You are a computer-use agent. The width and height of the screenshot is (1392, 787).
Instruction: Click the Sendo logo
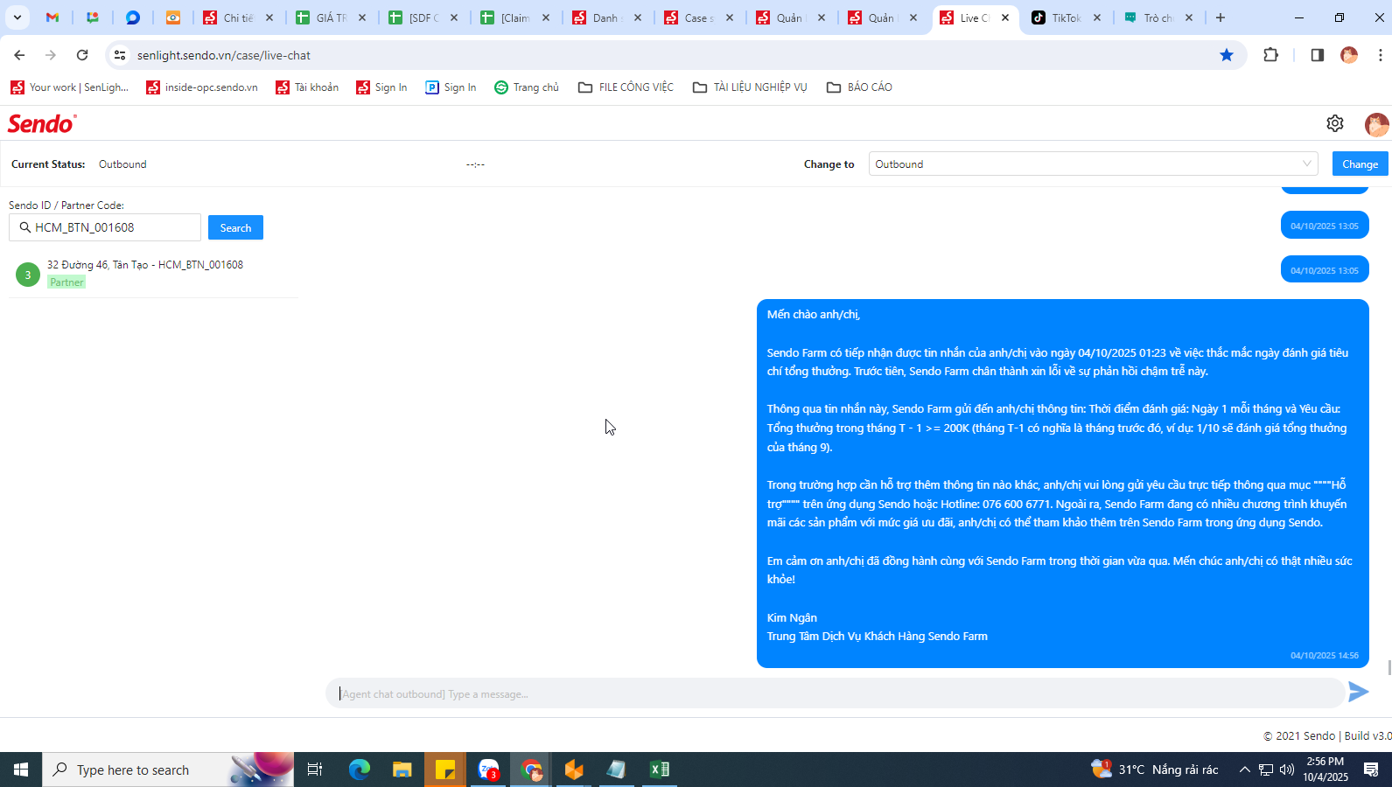42,123
